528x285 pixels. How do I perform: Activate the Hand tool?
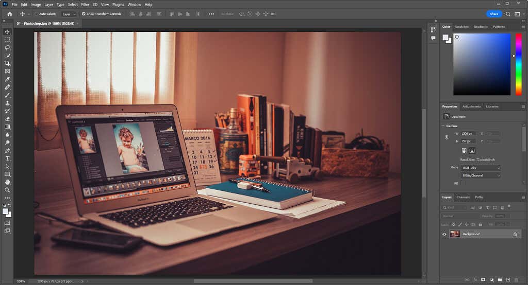coord(7,182)
